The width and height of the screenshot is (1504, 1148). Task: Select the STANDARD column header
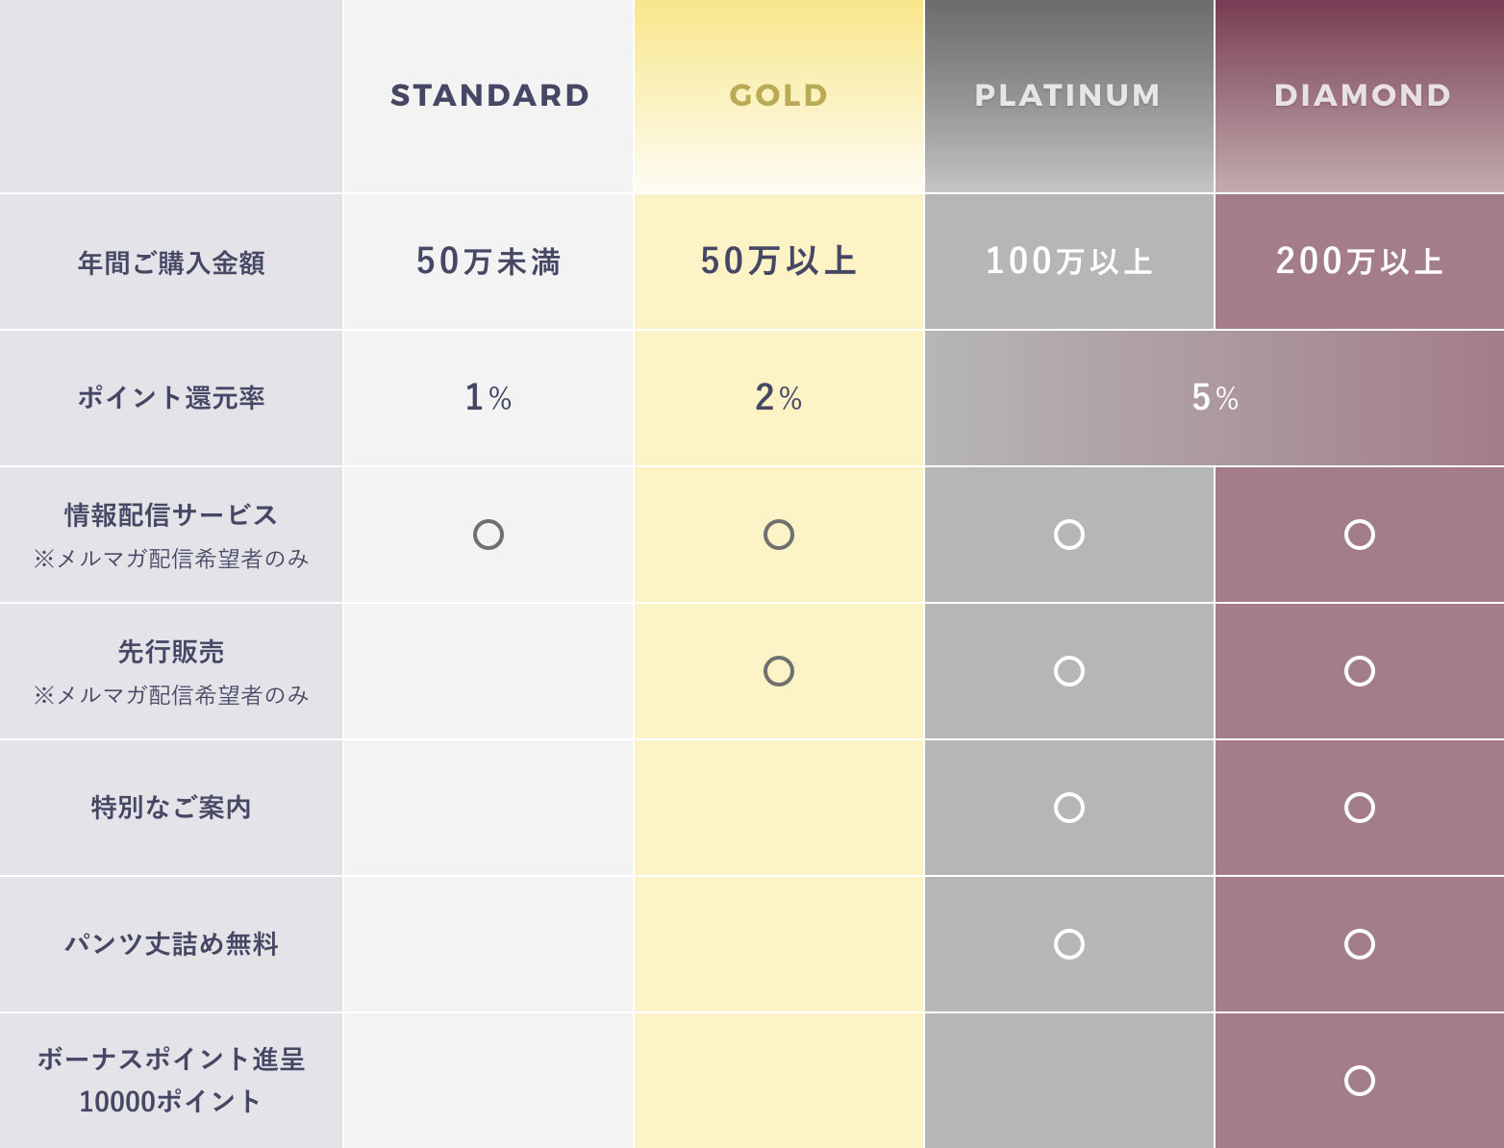[489, 95]
